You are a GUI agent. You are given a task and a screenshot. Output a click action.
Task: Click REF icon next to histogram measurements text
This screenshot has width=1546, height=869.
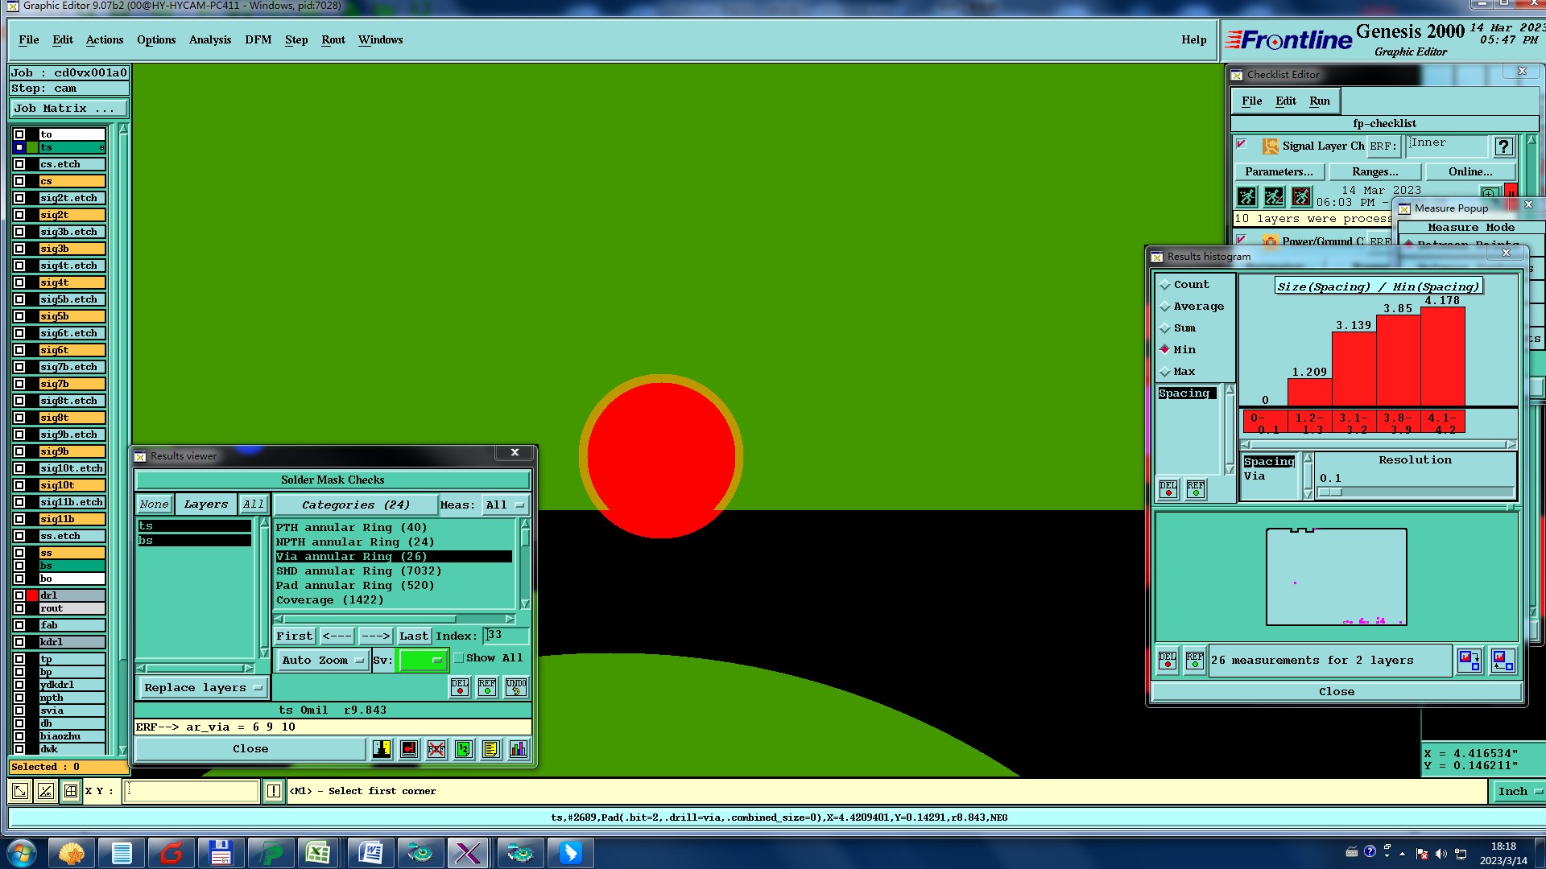1195,661
